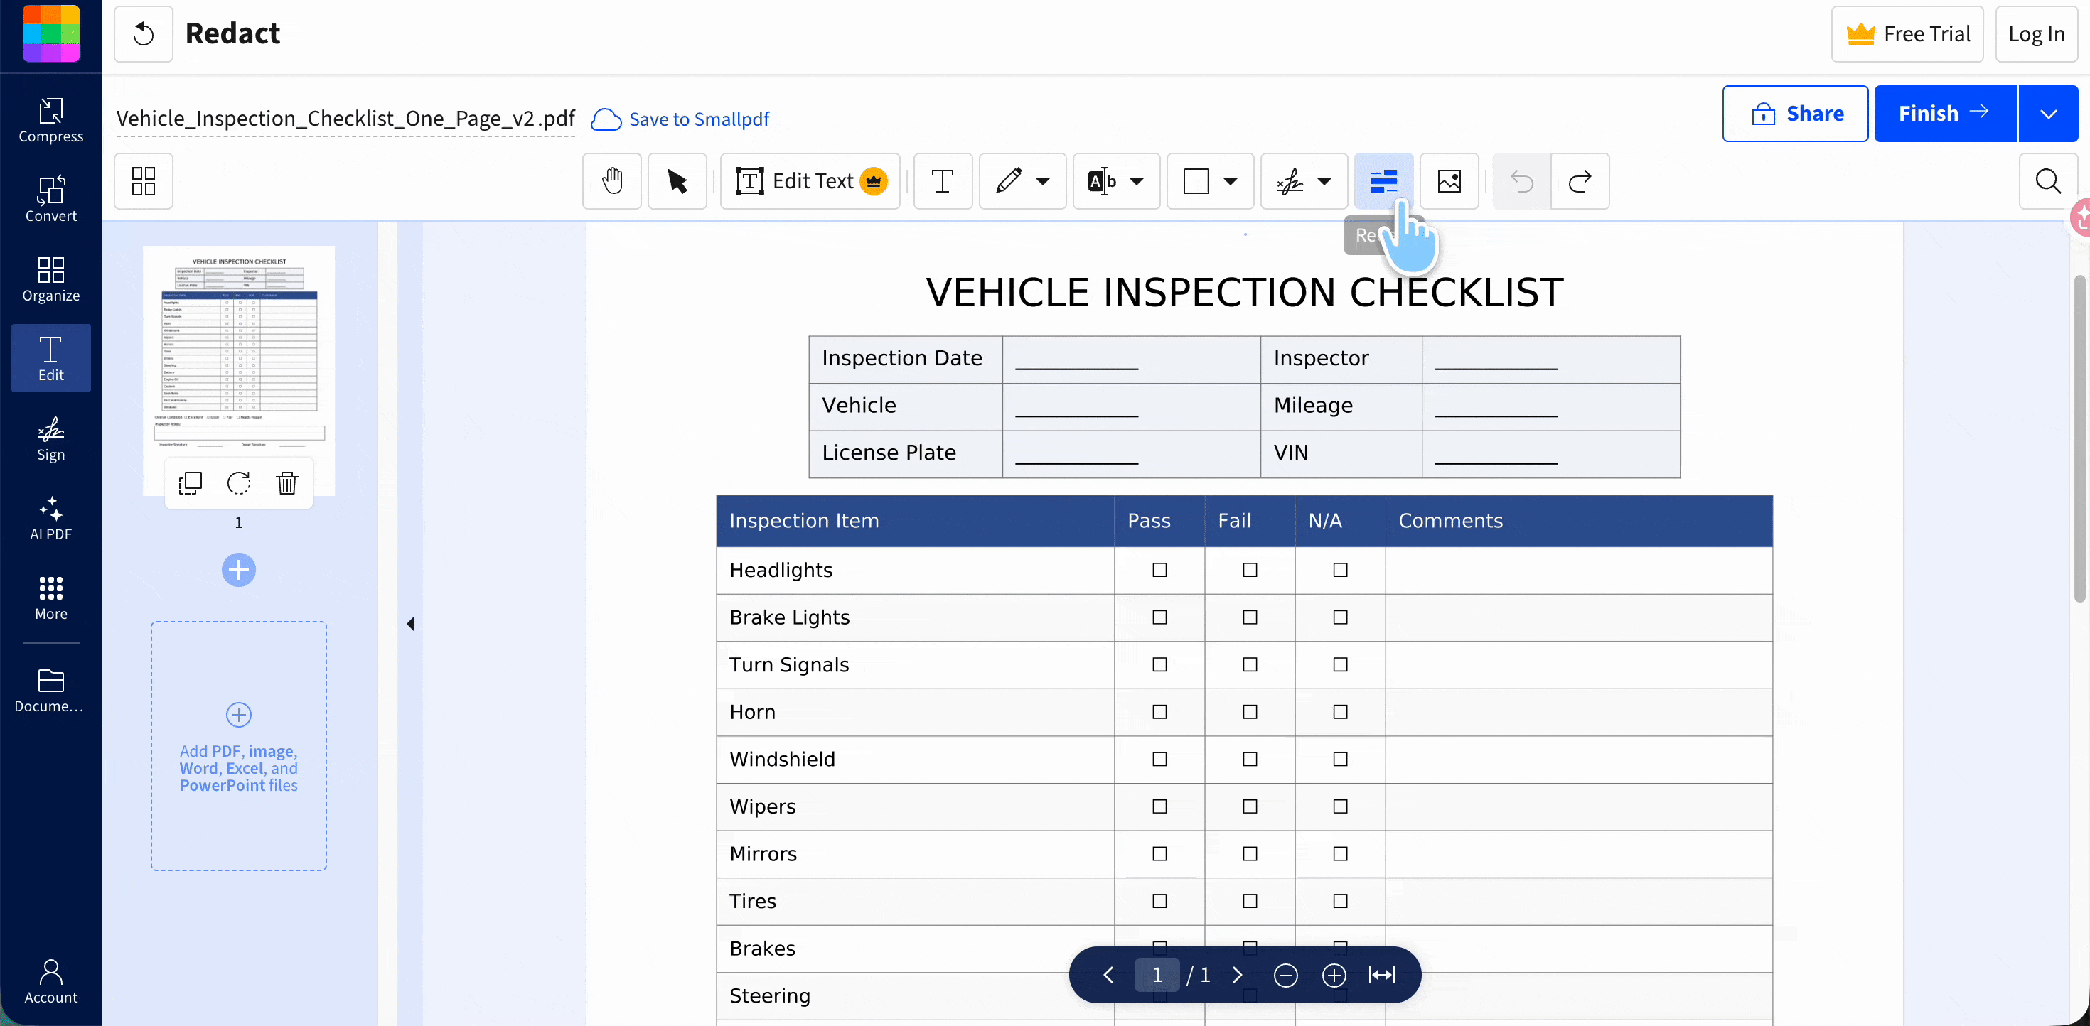Select the text highlight tool

point(1102,181)
